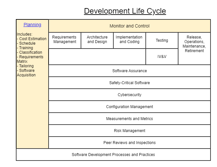Viewport: 217px width, 167px height.
Task: Select the Risk Management row
Action: click(130, 131)
